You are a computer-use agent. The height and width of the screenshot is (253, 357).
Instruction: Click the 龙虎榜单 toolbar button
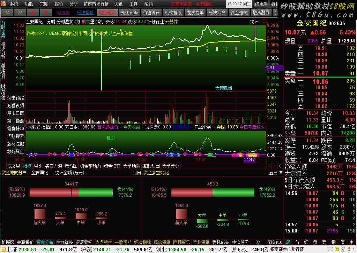(195, 13)
